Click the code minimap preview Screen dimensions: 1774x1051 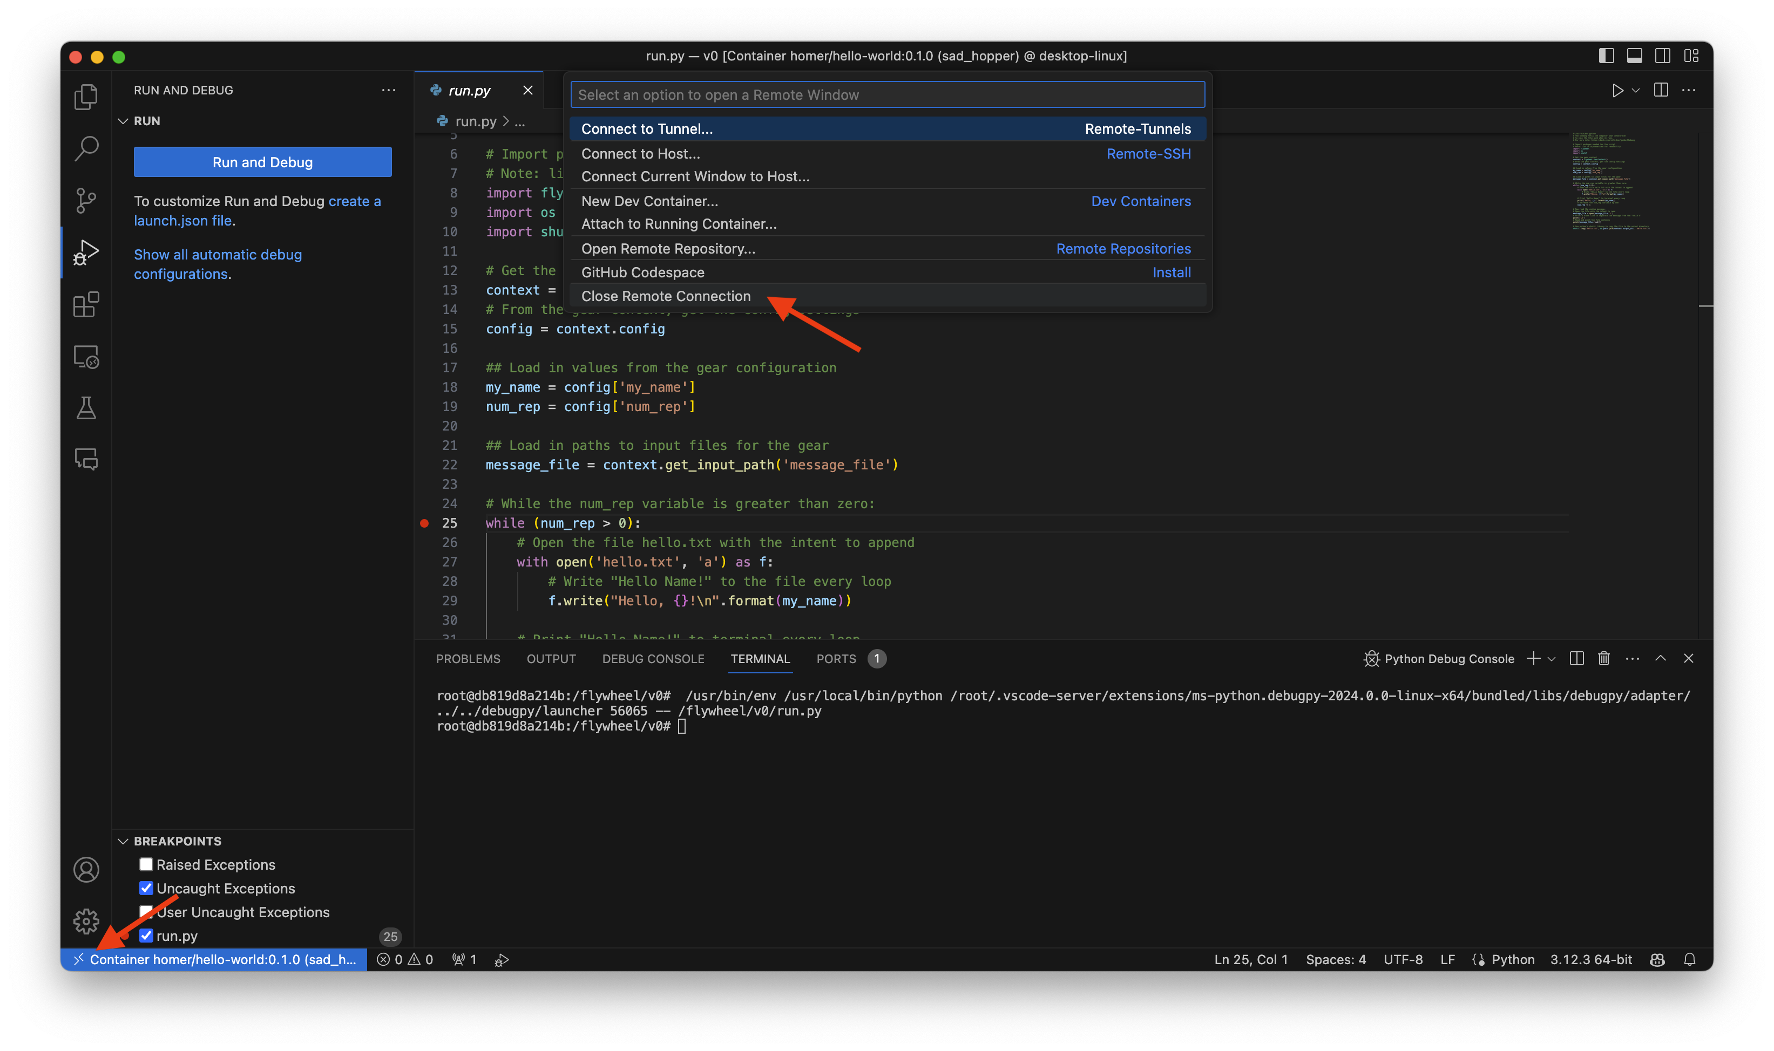click(1611, 181)
